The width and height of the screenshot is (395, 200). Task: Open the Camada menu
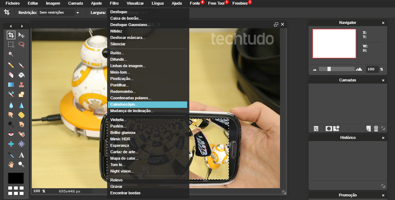tap(75, 3)
